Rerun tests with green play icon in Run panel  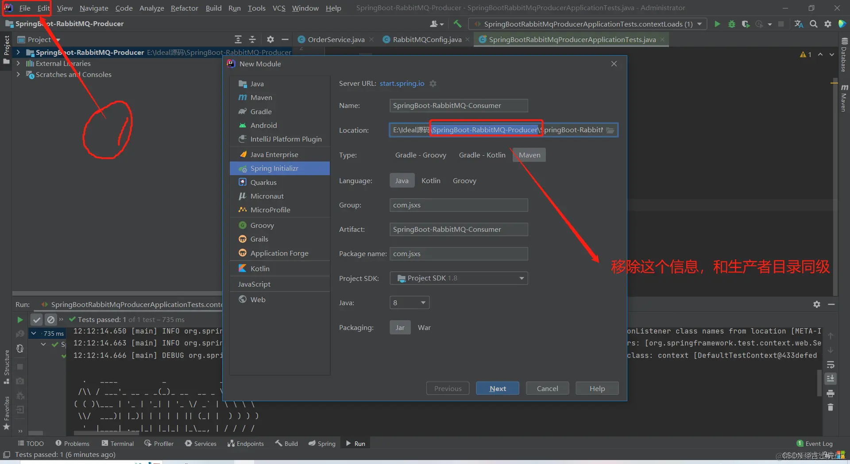[x=20, y=319]
